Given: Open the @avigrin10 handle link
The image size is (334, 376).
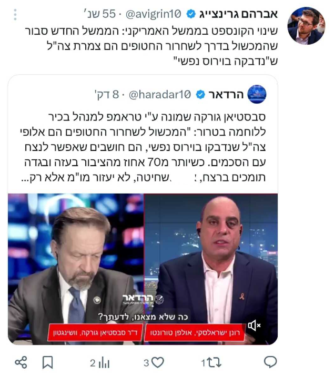Looking at the screenshot, I should pos(154,14).
